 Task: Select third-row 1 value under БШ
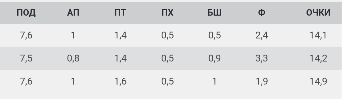214,82
